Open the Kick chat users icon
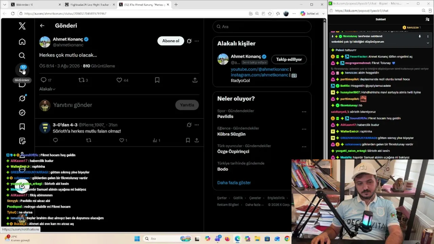Viewport: 434px width, 244px height. pyautogui.click(x=428, y=19)
